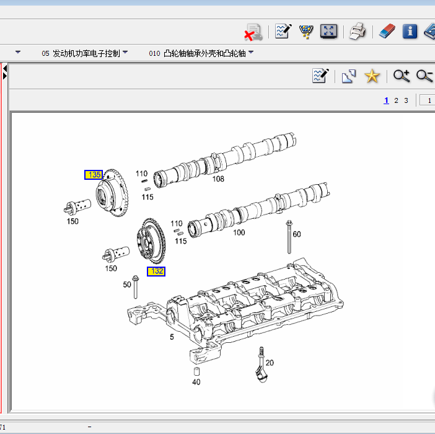Go to diagram page 3
The height and width of the screenshot is (434, 435).
(406, 100)
